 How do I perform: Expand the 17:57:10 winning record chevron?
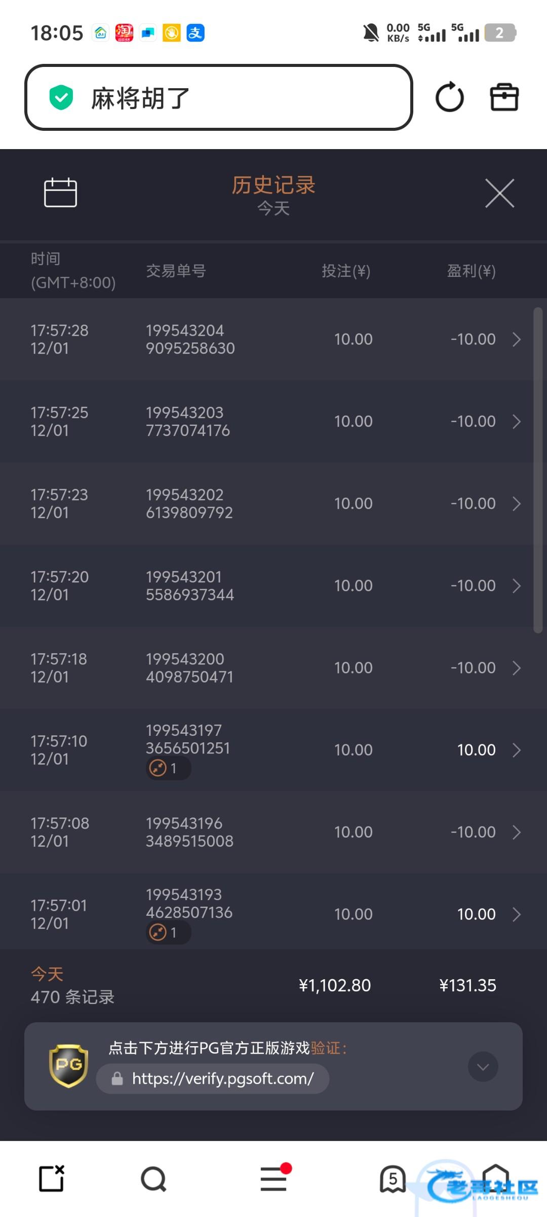pos(517,750)
